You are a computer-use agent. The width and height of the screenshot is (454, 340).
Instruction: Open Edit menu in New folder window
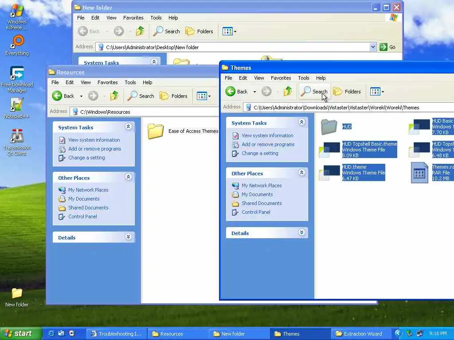(x=95, y=18)
